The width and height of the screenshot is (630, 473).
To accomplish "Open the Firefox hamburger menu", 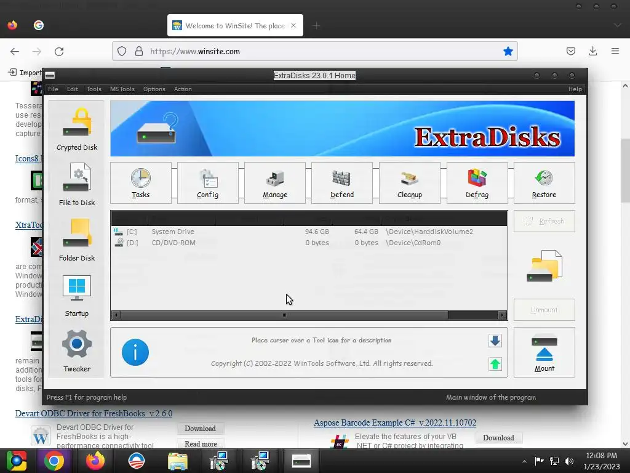I will (x=615, y=51).
